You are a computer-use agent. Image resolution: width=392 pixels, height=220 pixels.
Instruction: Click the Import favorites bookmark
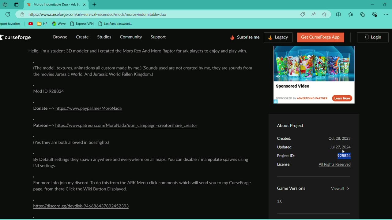pyautogui.click(x=10, y=24)
